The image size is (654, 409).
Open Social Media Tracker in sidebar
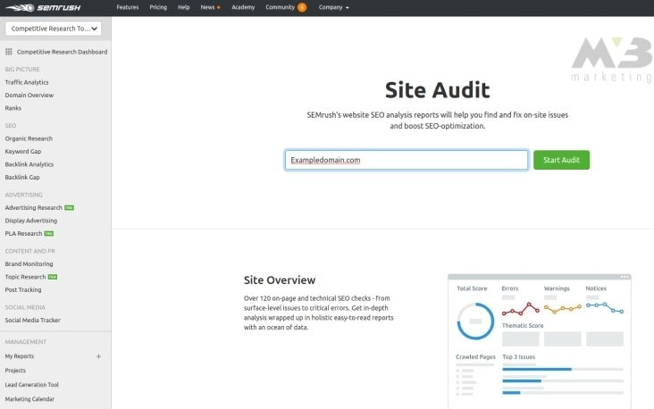tap(32, 321)
